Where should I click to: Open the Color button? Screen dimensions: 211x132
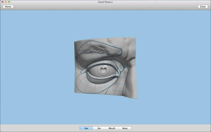(203, 7)
